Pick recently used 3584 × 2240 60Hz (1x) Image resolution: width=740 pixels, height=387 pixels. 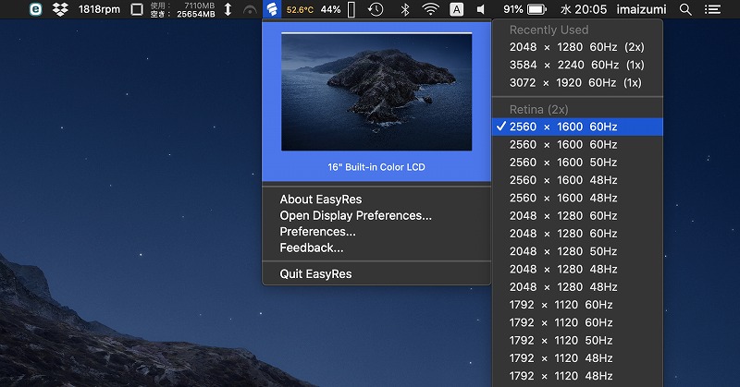[x=577, y=65]
